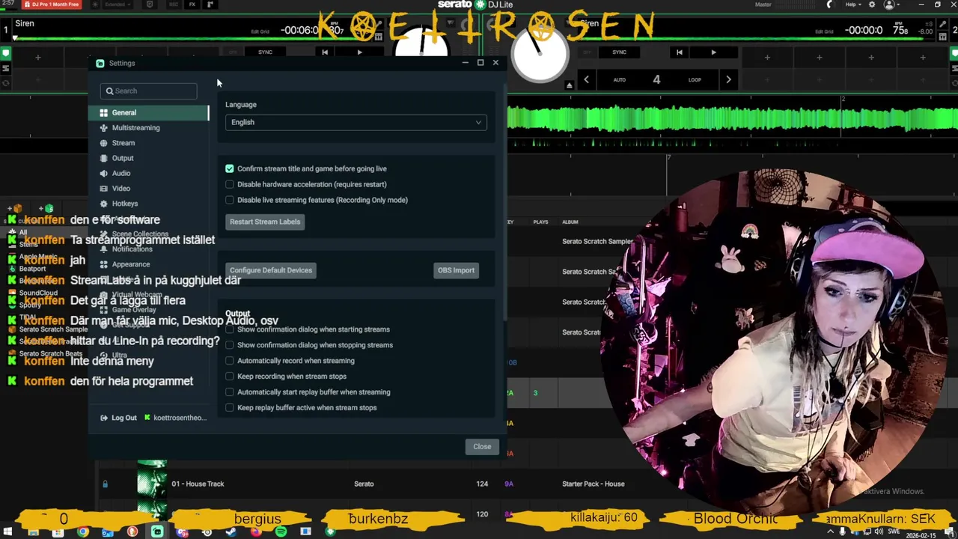Open the Stream settings category
The width and height of the screenshot is (958, 539).
click(x=149, y=143)
